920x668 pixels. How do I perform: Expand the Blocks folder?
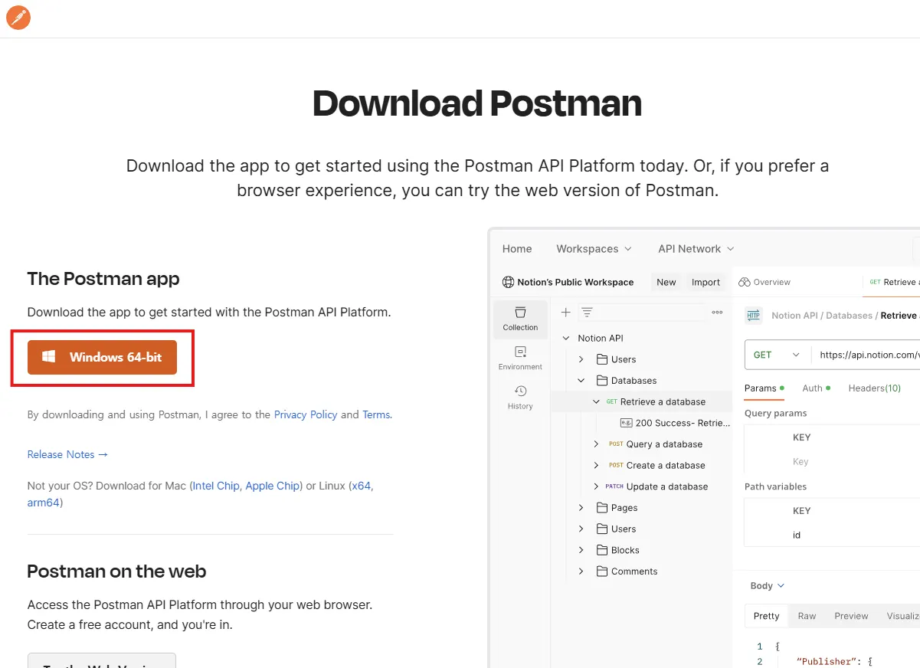(x=581, y=550)
